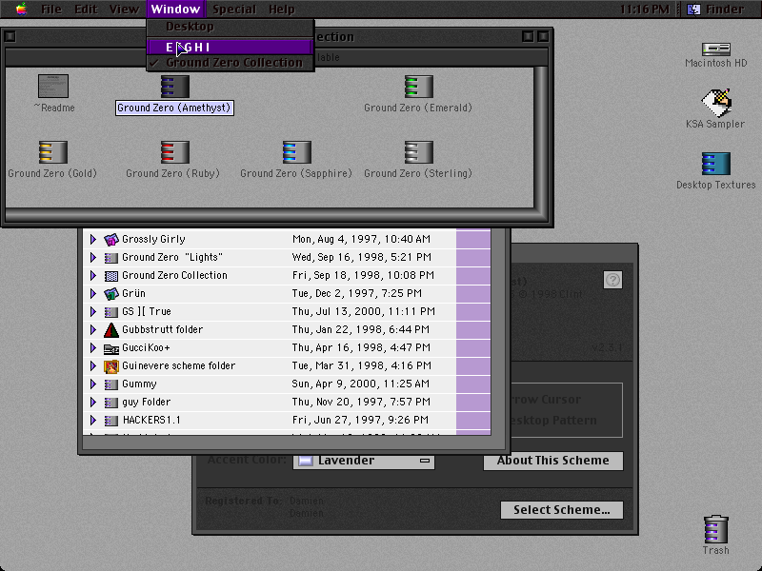Screen dimensions: 762x571
Task: Click the GS ][ True folder icon
Action: click(x=111, y=312)
